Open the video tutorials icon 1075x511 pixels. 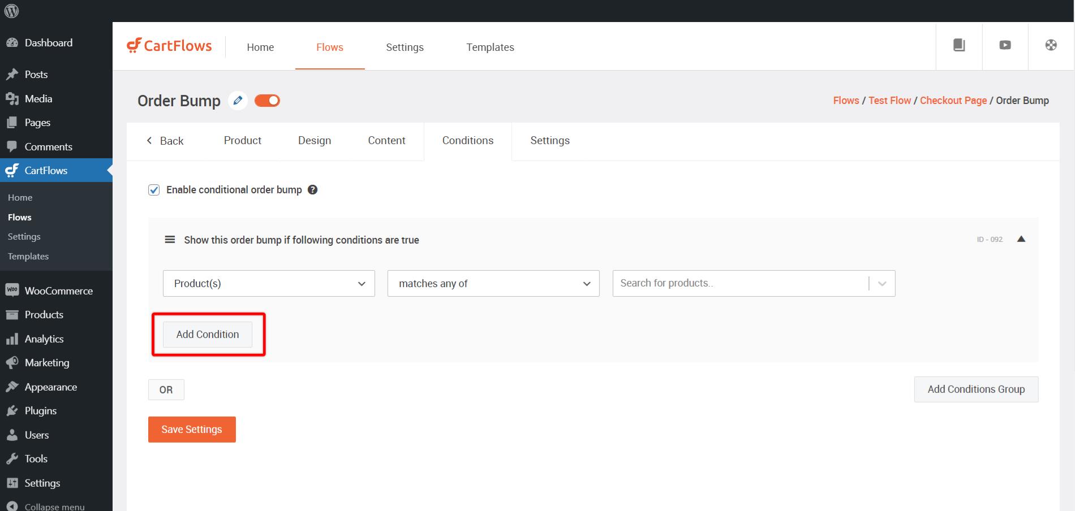[1005, 45]
